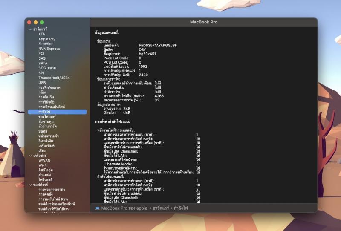Select ซอฟต์แวร์ที่ปิดใช้งาน entry
341x231 pixels.
[x=54, y=209]
